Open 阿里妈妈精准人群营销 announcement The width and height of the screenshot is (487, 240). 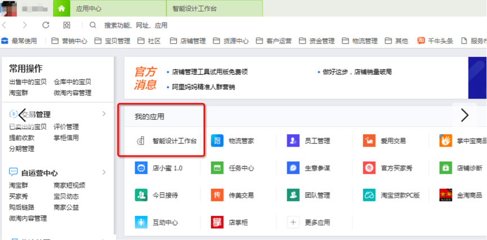point(203,87)
